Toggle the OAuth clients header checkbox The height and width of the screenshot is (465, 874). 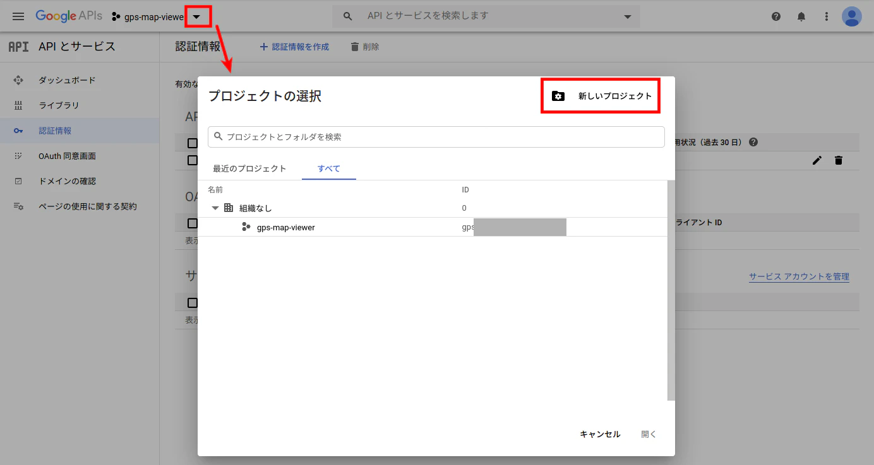coord(193,223)
